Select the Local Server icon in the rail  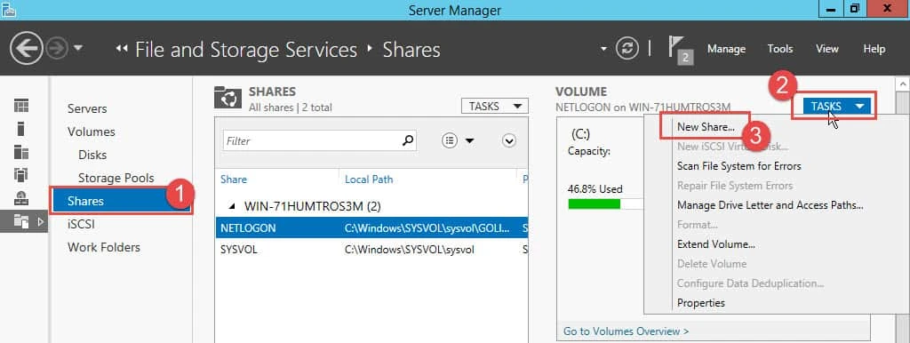tap(21, 129)
